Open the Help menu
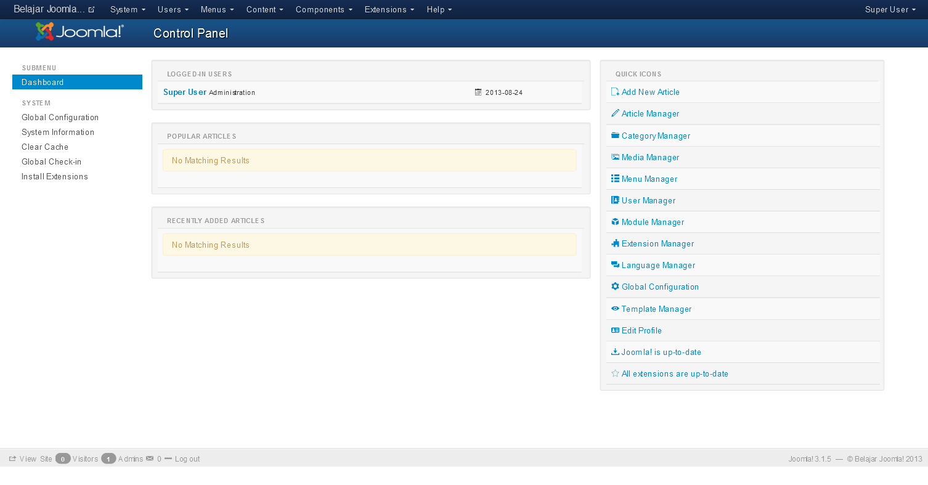The height and width of the screenshot is (485, 928). click(x=439, y=9)
